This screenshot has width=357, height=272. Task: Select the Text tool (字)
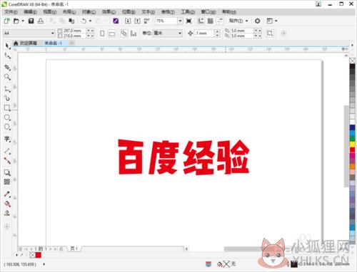[x=7, y=139]
